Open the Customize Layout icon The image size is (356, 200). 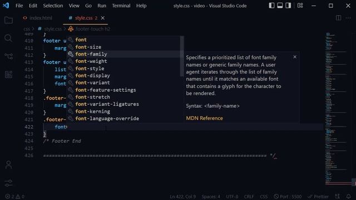pyautogui.click(x=300, y=6)
